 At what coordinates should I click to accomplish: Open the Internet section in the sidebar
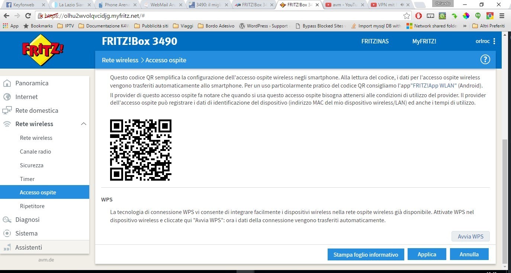[x=26, y=97]
